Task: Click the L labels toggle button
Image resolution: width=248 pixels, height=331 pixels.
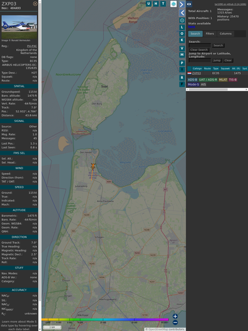Action: tap(182, 27)
